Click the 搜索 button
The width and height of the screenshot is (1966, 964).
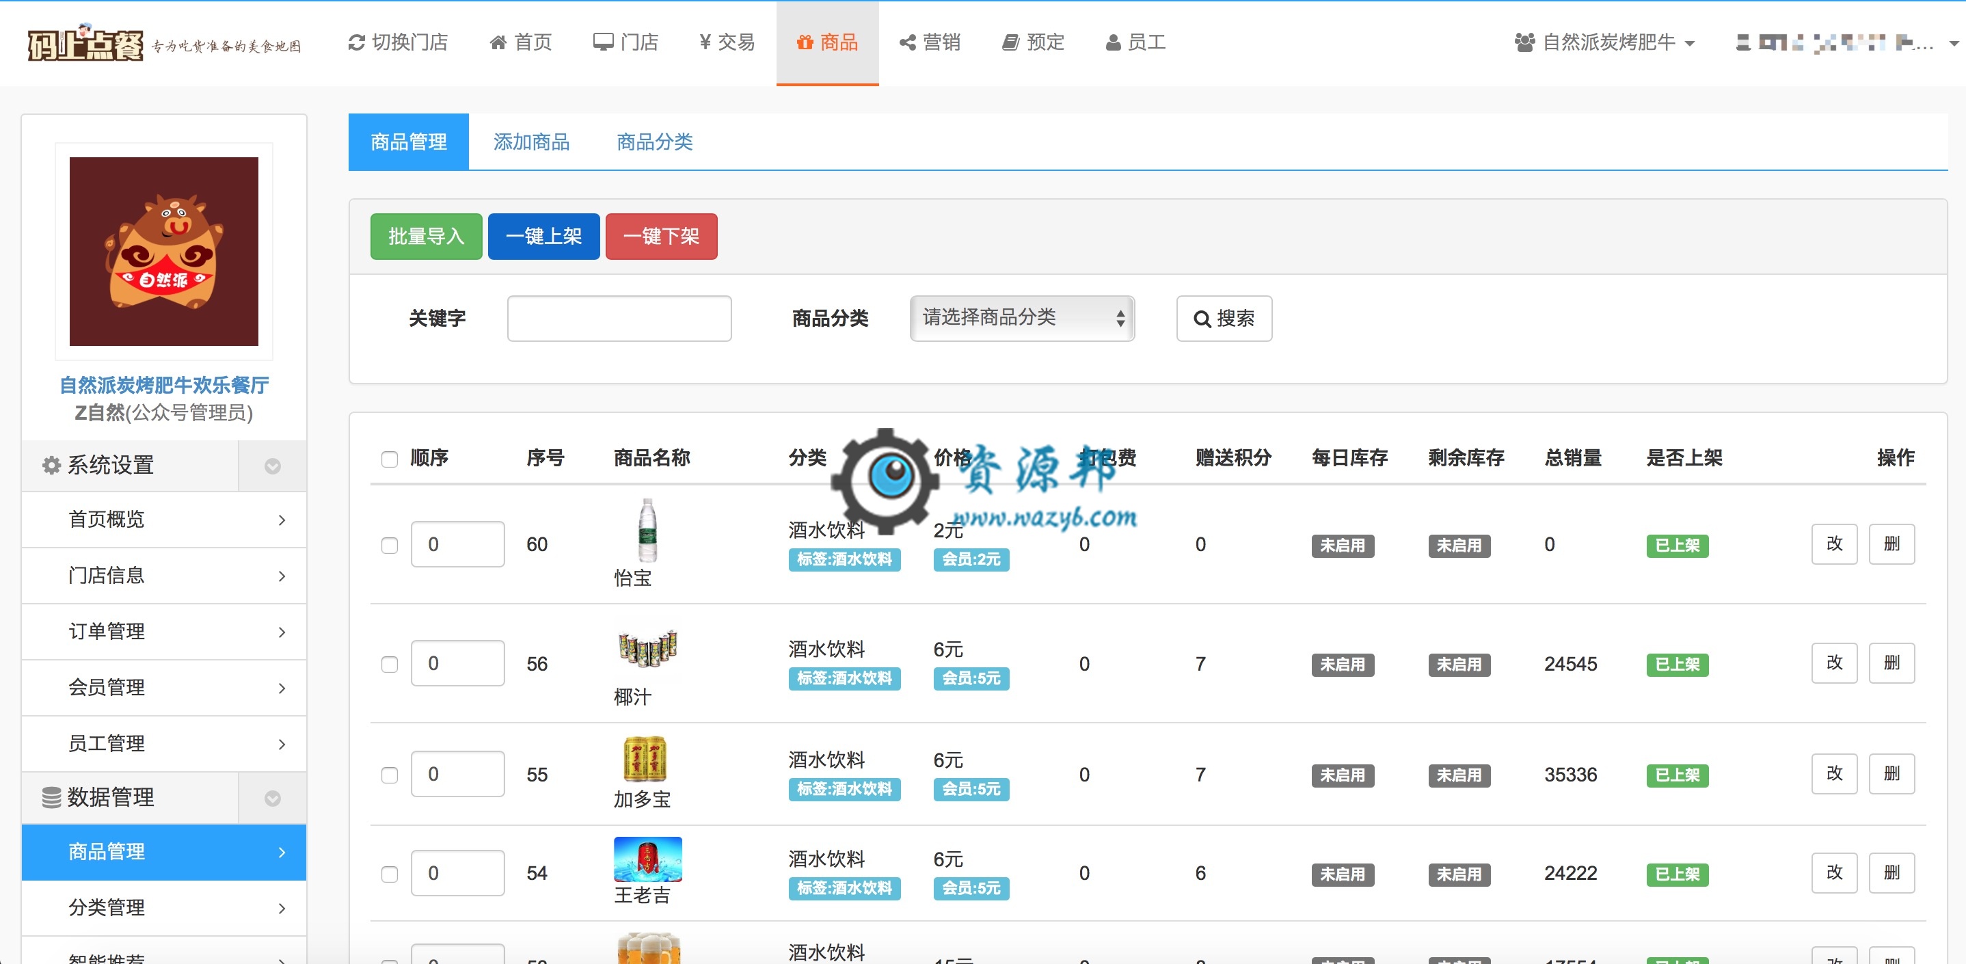pyautogui.click(x=1224, y=319)
